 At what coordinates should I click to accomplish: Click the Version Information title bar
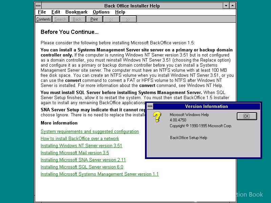pos(206,106)
